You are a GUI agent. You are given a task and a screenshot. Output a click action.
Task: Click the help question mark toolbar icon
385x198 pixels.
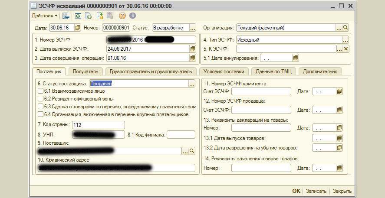pos(122,16)
